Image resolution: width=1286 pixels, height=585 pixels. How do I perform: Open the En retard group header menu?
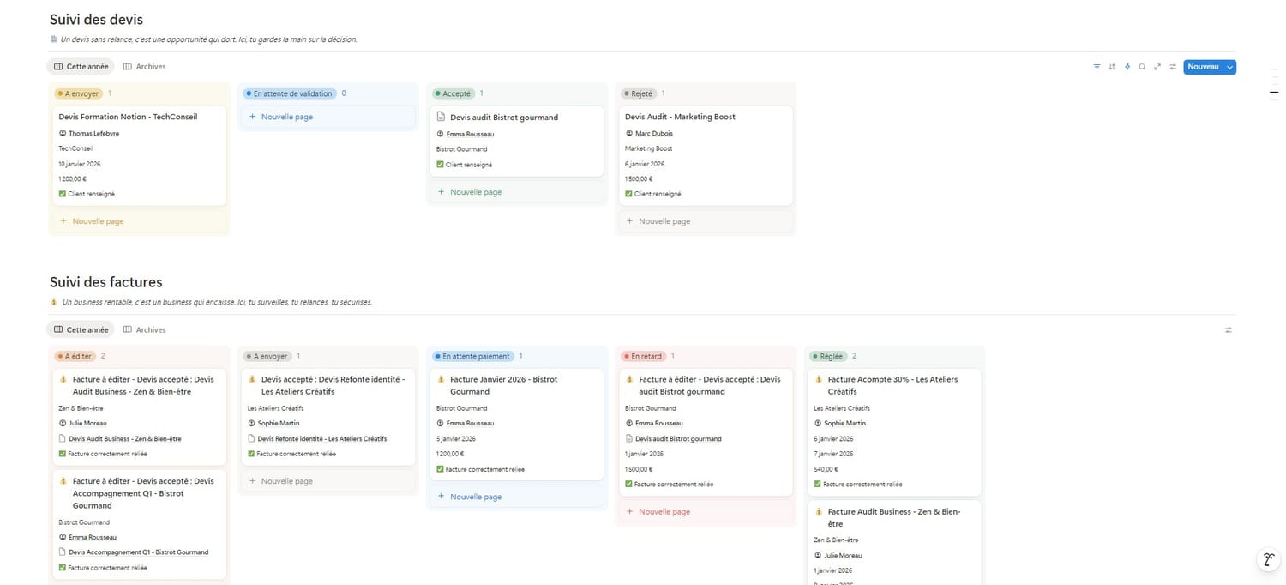pyautogui.click(x=646, y=356)
